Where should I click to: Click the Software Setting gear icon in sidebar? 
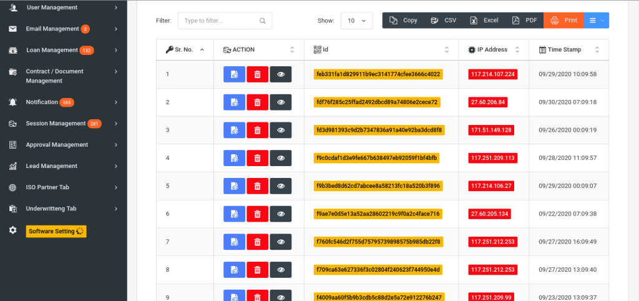(12, 230)
